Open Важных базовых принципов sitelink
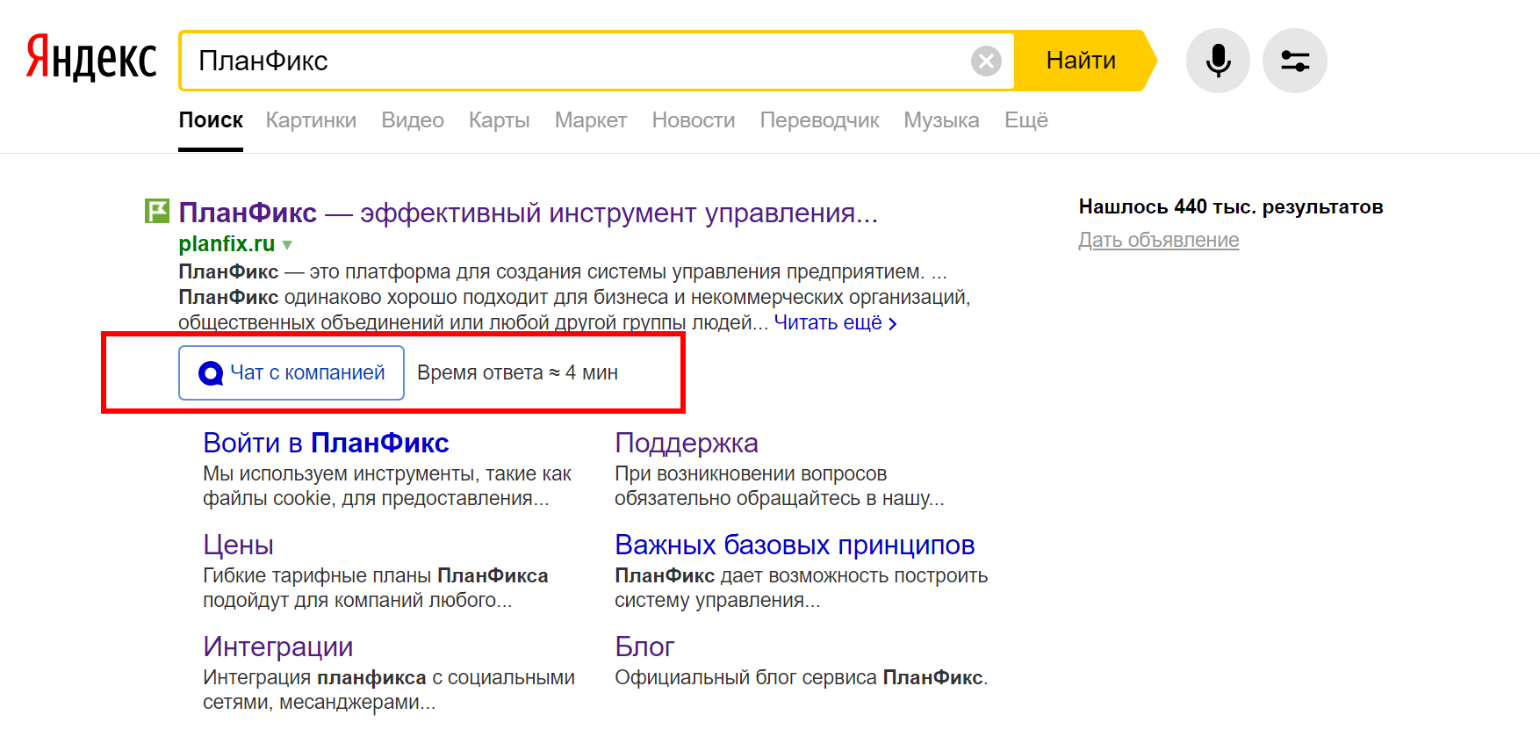 (795, 545)
